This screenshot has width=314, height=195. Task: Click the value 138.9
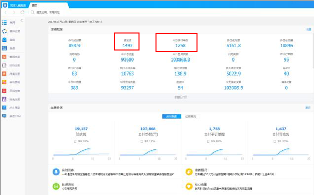(x=181, y=74)
